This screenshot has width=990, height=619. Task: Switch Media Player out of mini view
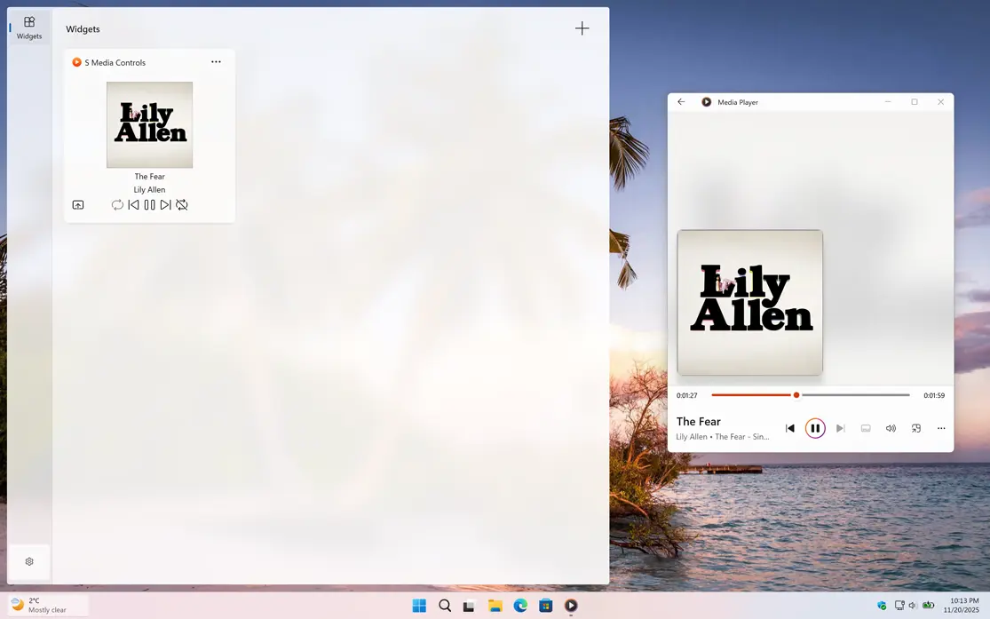pos(916,428)
